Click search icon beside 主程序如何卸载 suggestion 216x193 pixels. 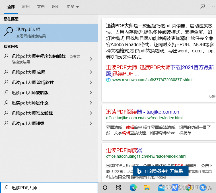[x=6, y=56]
